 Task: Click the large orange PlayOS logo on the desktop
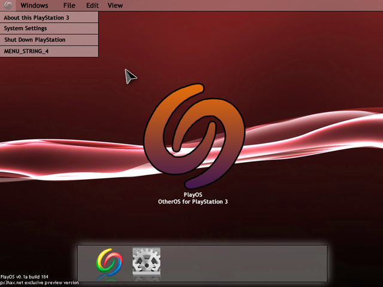pyautogui.click(x=194, y=136)
